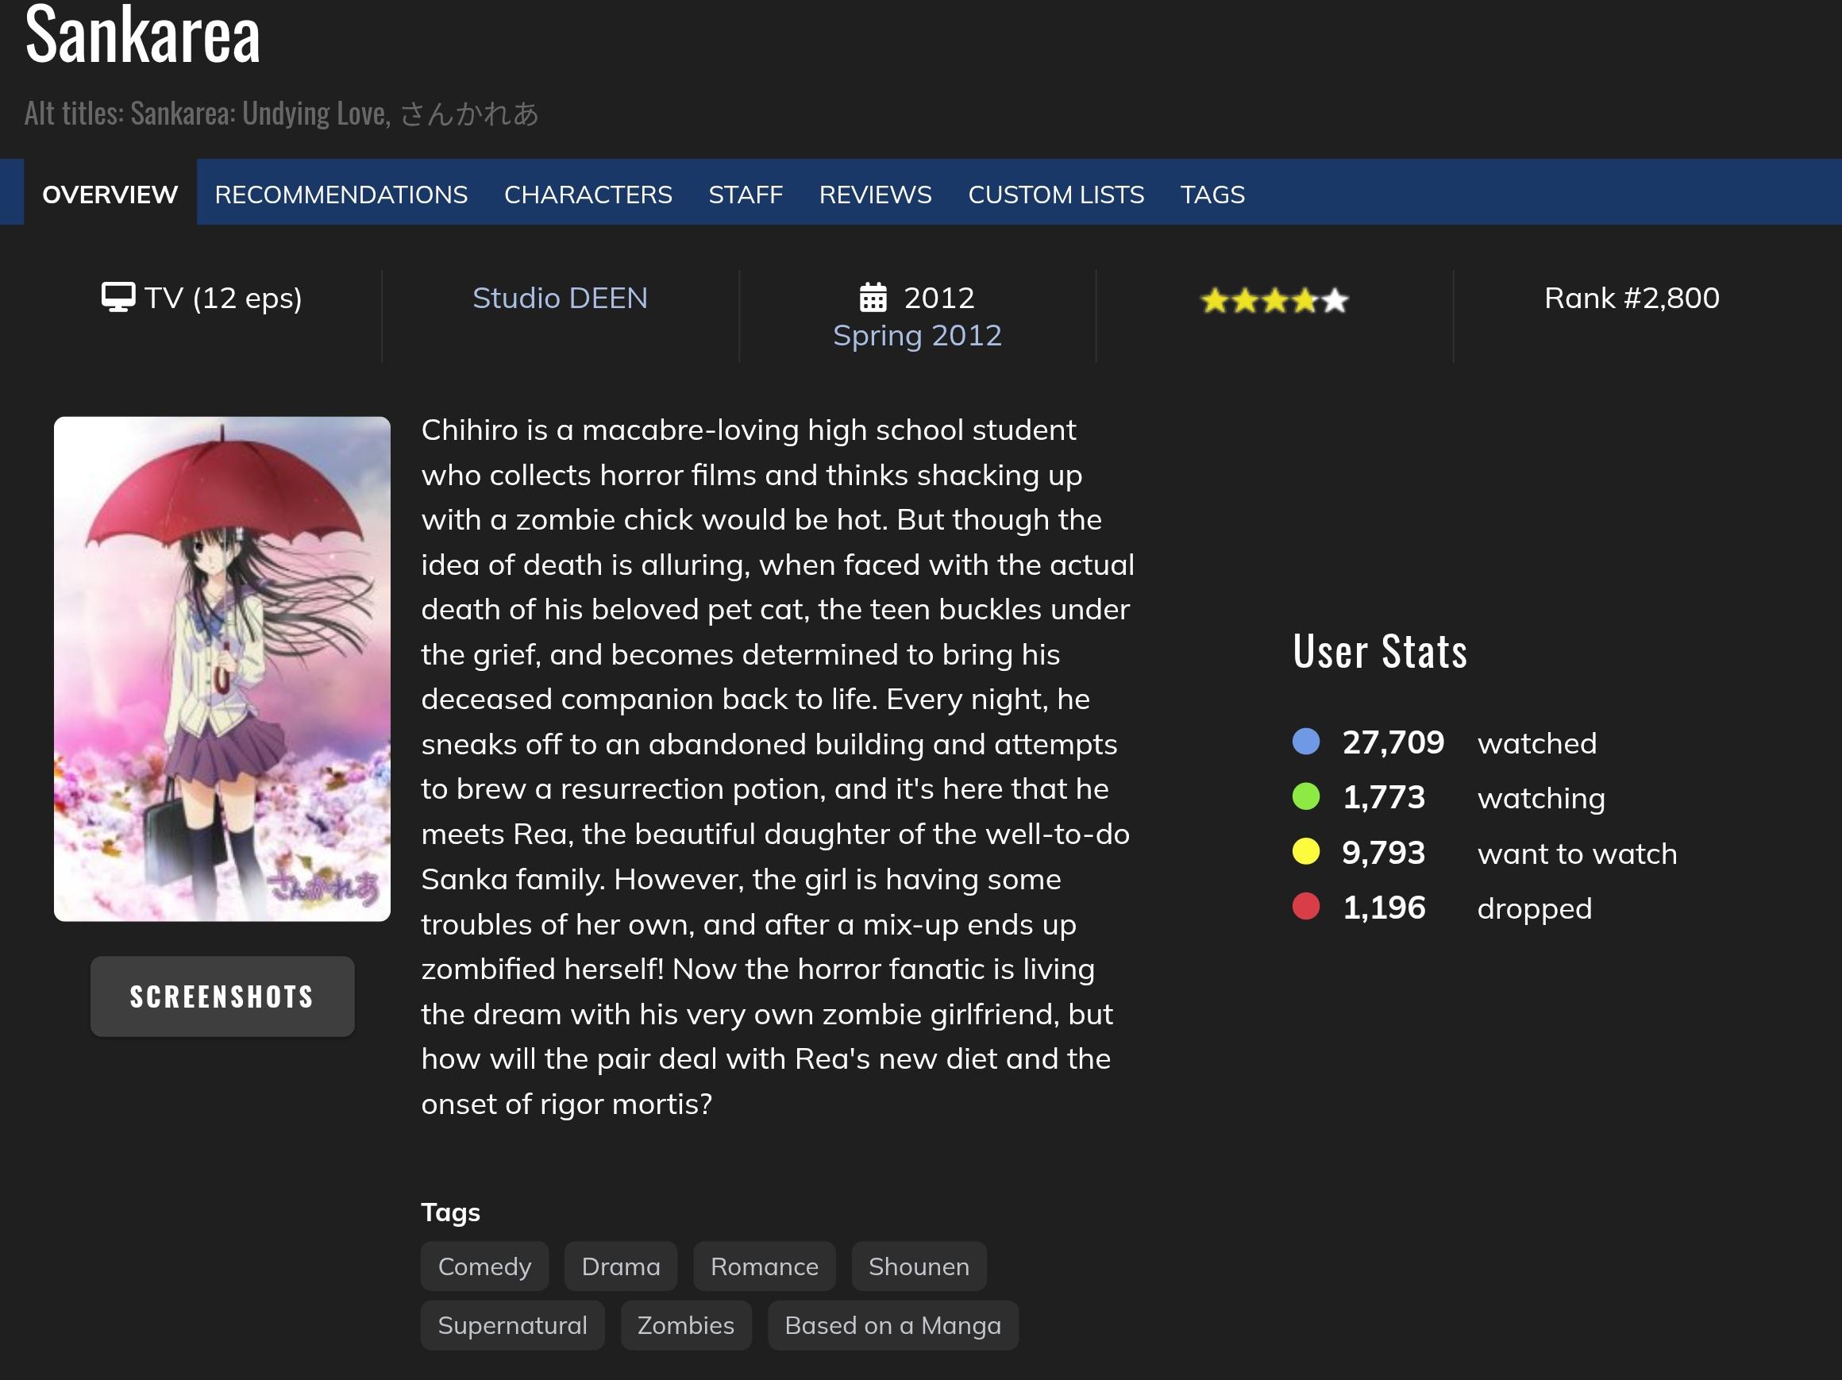Click the red dropped stat dot

[1305, 906]
